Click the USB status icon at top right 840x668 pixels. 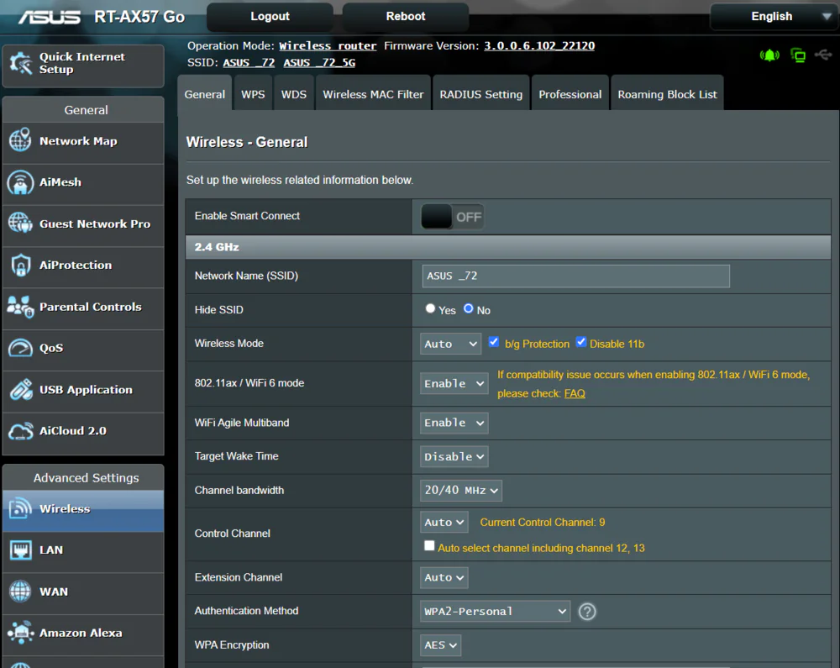click(823, 55)
